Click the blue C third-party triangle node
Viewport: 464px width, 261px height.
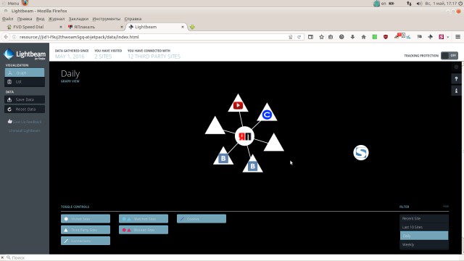click(x=267, y=114)
